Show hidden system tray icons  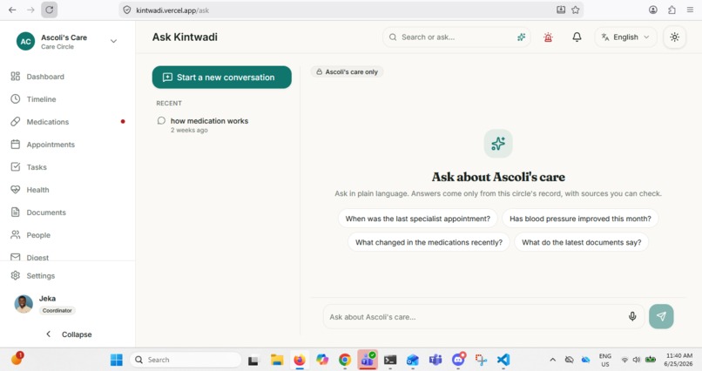click(553, 360)
